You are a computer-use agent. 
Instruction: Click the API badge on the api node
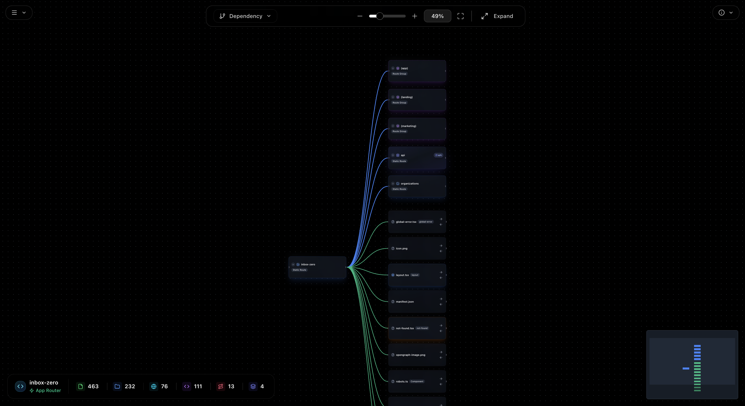coord(438,155)
